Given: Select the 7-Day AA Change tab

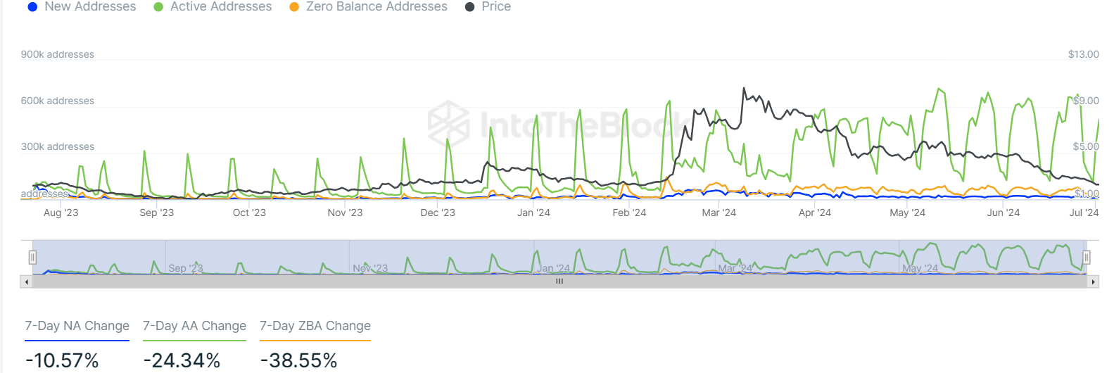Looking at the screenshot, I should click(x=194, y=327).
